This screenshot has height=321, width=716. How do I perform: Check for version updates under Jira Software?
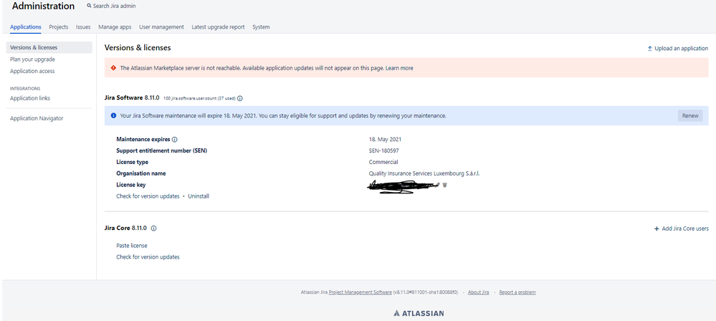(x=148, y=196)
